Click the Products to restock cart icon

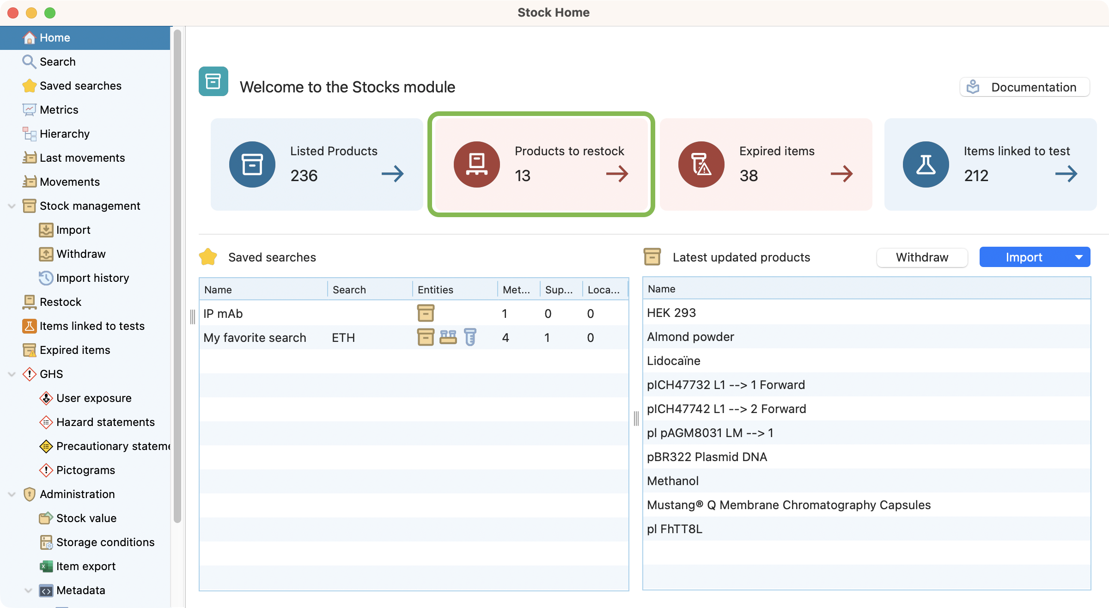(x=476, y=164)
